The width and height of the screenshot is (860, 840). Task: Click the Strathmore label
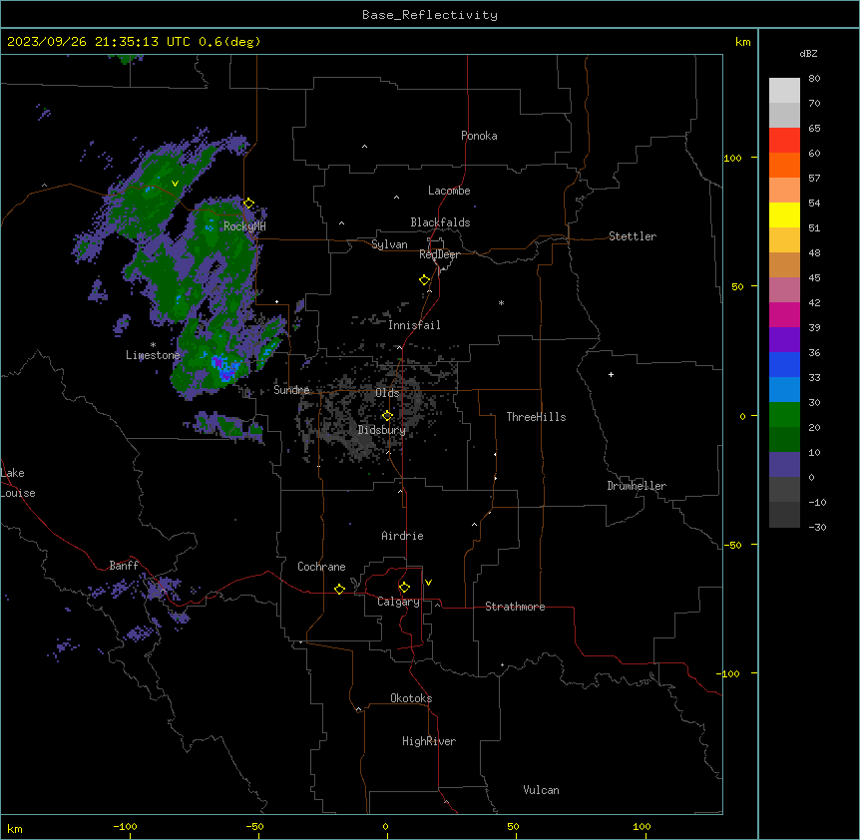pos(515,607)
